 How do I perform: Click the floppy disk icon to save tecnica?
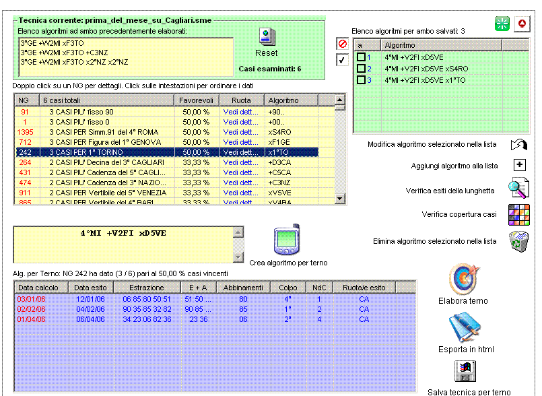465,371
